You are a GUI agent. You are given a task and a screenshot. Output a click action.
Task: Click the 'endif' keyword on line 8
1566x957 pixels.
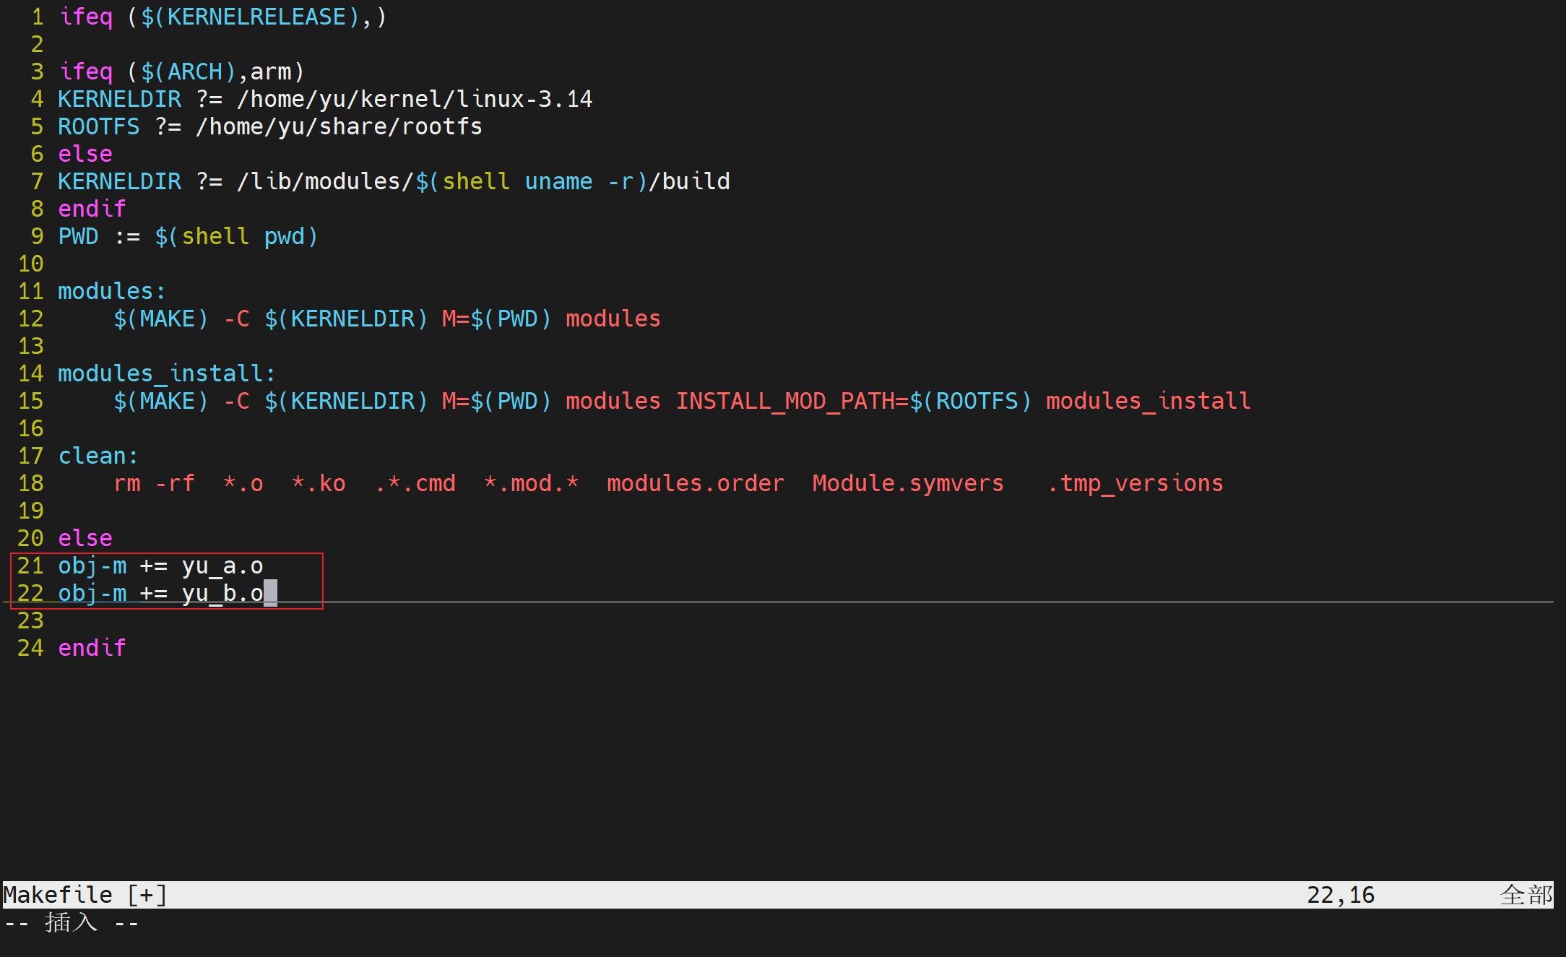[92, 209]
